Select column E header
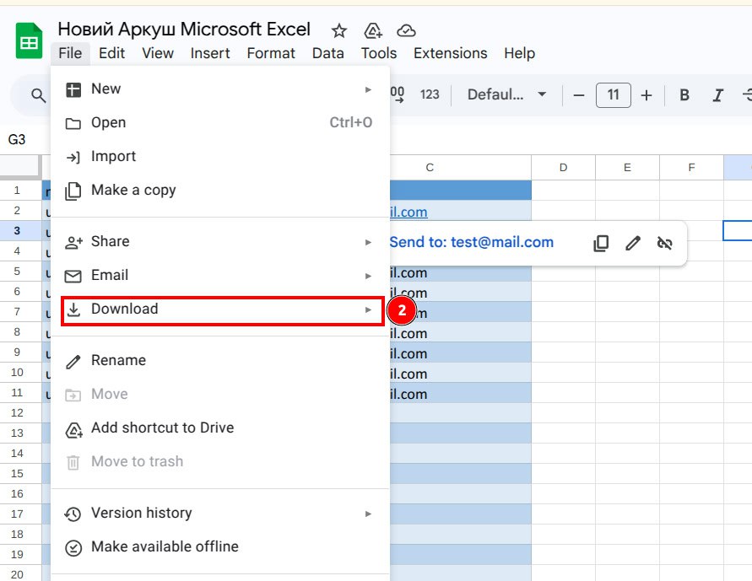 627,168
